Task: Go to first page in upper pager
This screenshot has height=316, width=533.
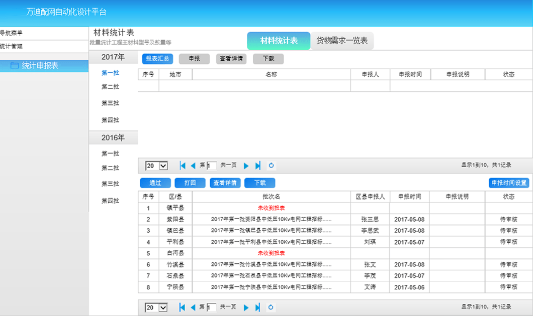Action: pos(183,166)
